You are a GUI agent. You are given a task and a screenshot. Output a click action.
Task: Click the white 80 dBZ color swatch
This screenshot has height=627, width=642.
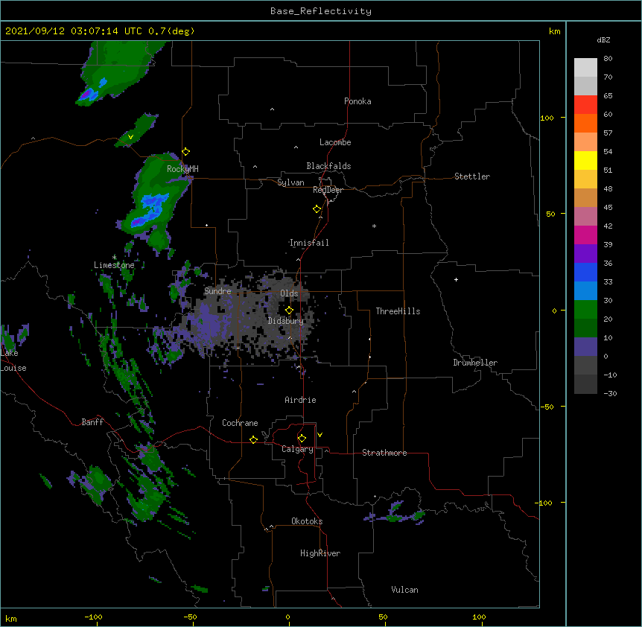click(585, 68)
